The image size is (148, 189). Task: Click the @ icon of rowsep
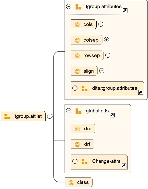[77, 56]
